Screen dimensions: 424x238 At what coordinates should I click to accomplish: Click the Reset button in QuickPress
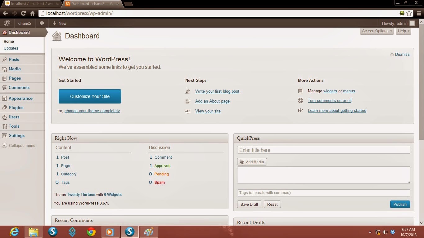tap(272, 204)
